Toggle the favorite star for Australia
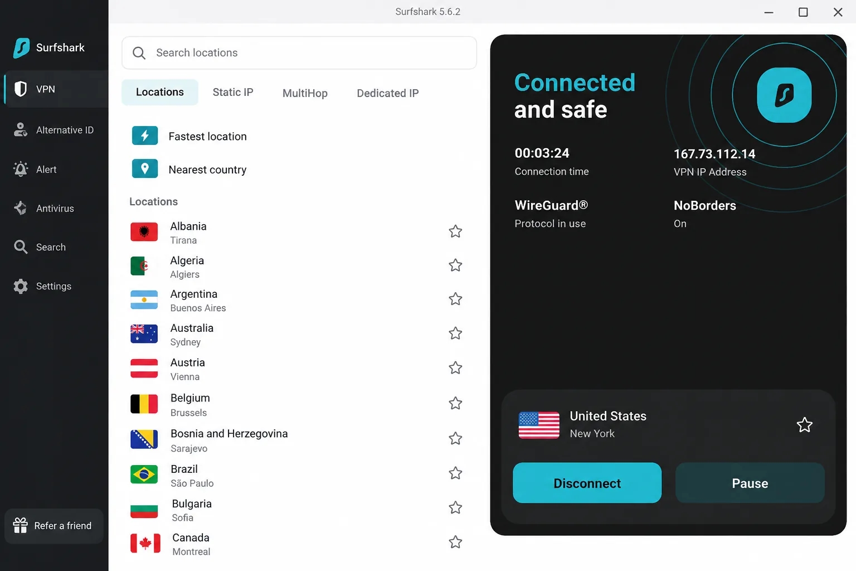The width and height of the screenshot is (856, 571). pos(455,333)
